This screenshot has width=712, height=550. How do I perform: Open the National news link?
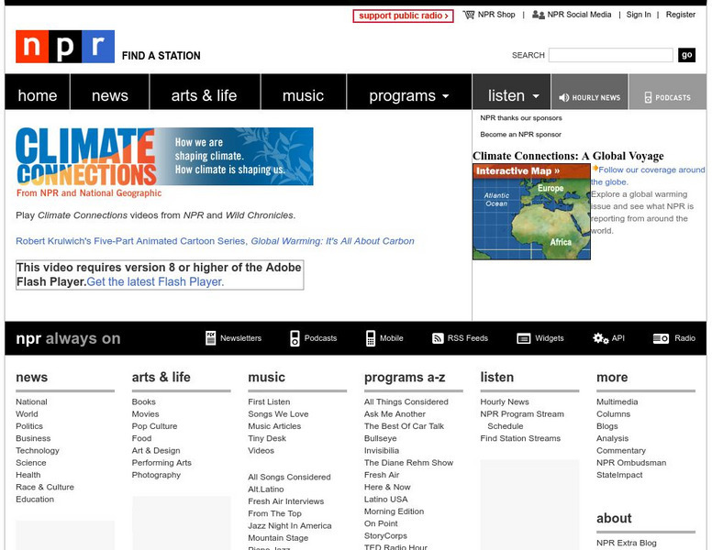[31, 401]
